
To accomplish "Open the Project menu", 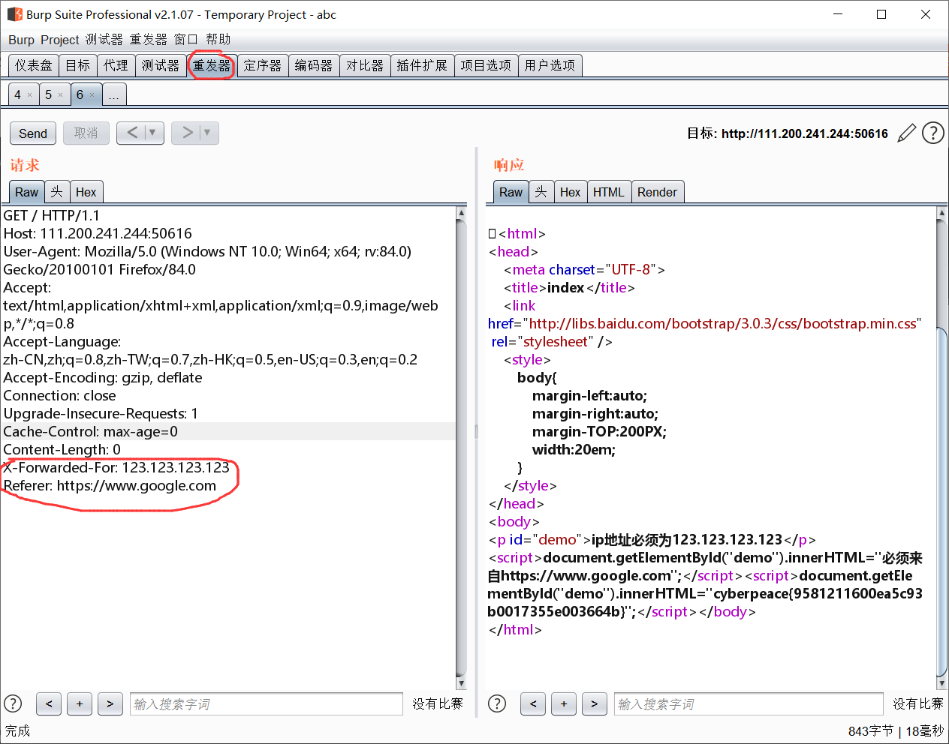I will tap(60, 40).
